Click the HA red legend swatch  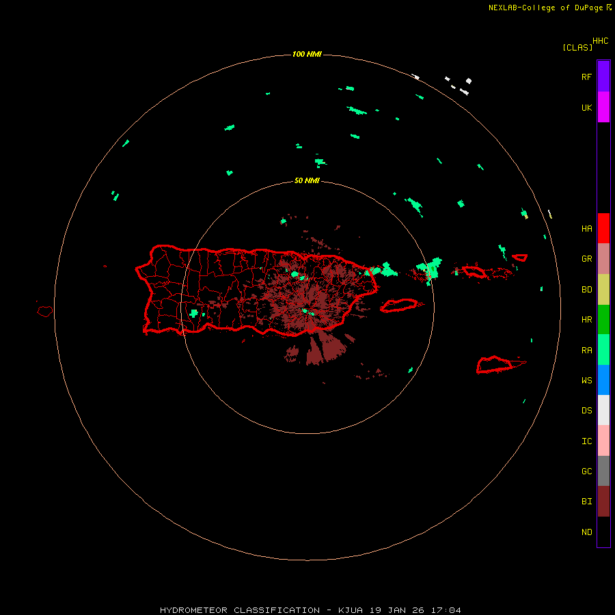603,228
